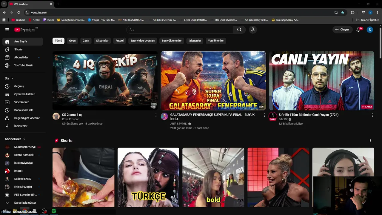Select the Futbol filter chip
382x215 pixels.
[120, 41]
